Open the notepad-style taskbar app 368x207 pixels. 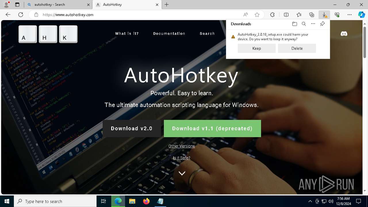pyautogui.click(x=160, y=201)
